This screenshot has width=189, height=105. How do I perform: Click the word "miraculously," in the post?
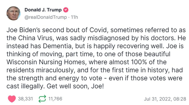coord(55,70)
